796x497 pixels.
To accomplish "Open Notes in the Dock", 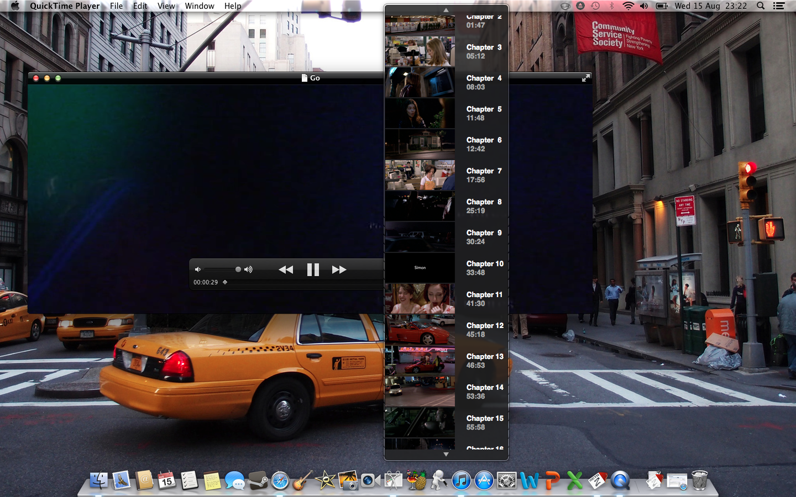I will [x=212, y=480].
